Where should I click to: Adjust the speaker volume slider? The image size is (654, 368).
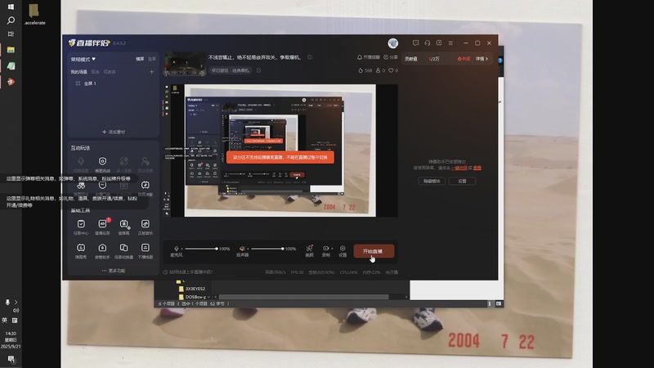click(267, 249)
